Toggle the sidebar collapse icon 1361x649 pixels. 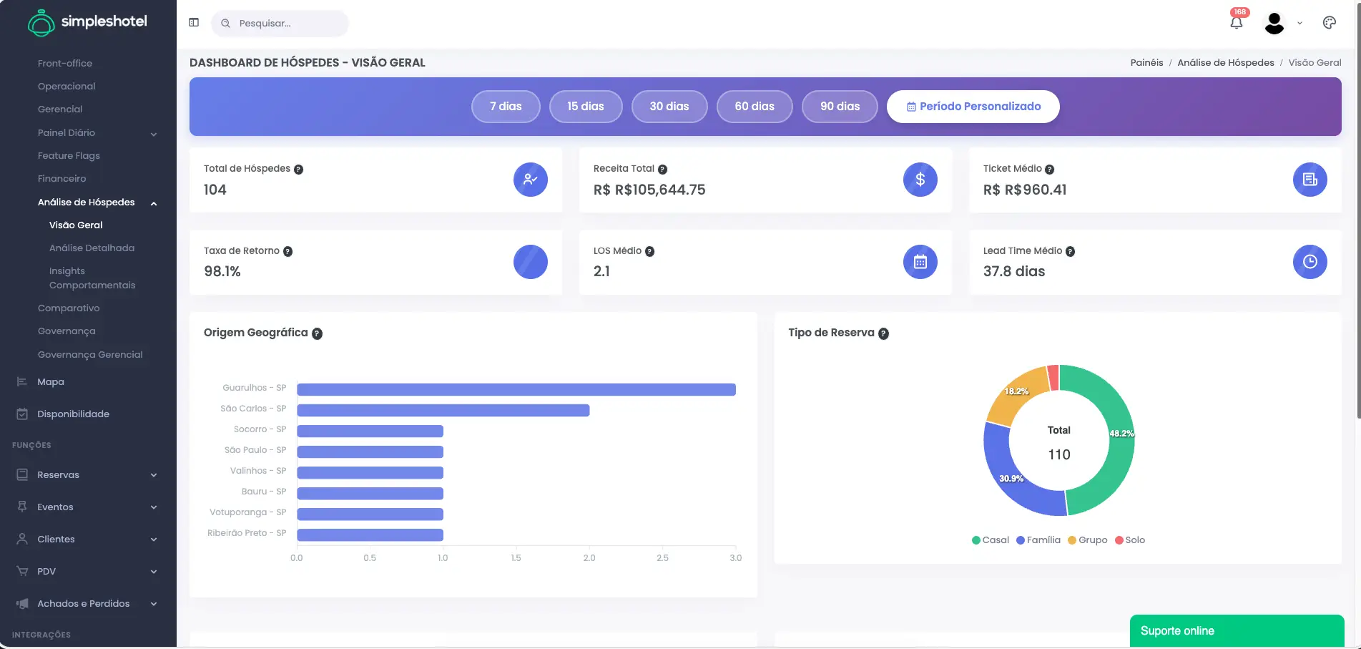(x=194, y=23)
